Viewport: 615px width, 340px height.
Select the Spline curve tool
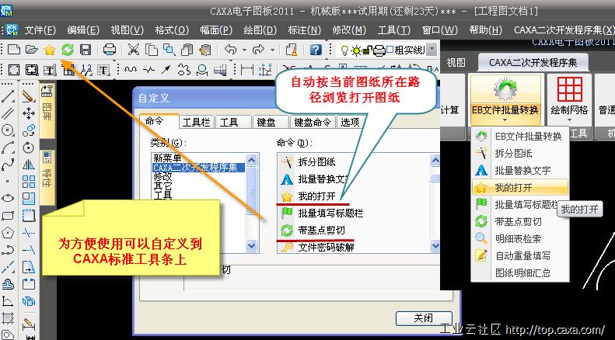click(x=8, y=165)
